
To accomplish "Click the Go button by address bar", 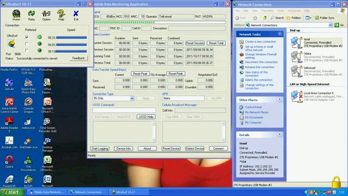I will click(339, 25).
